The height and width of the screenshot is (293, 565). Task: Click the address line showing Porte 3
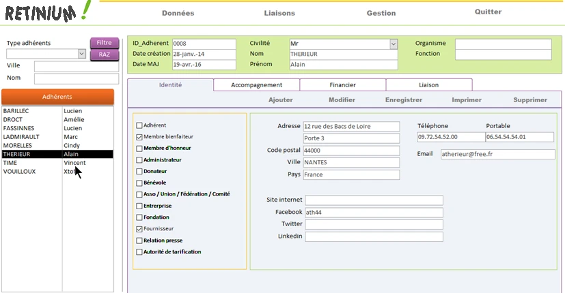coord(351,138)
